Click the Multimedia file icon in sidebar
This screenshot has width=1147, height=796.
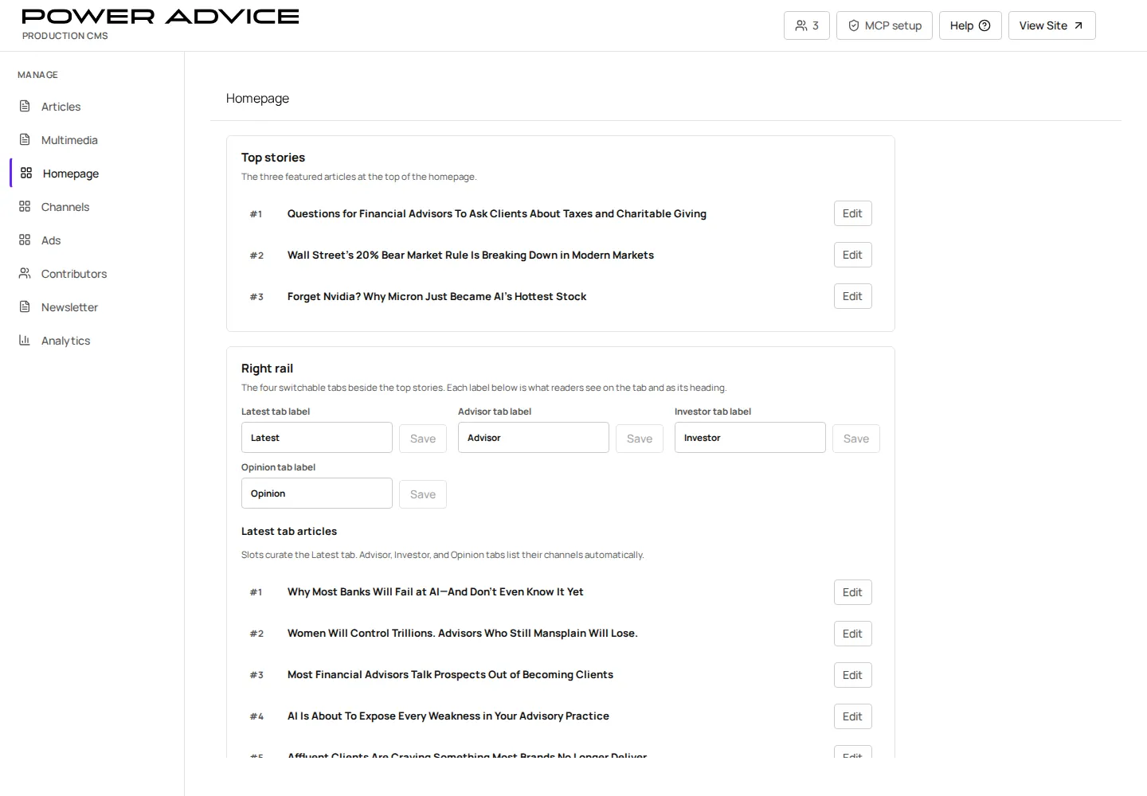click(x=25, y=139)
